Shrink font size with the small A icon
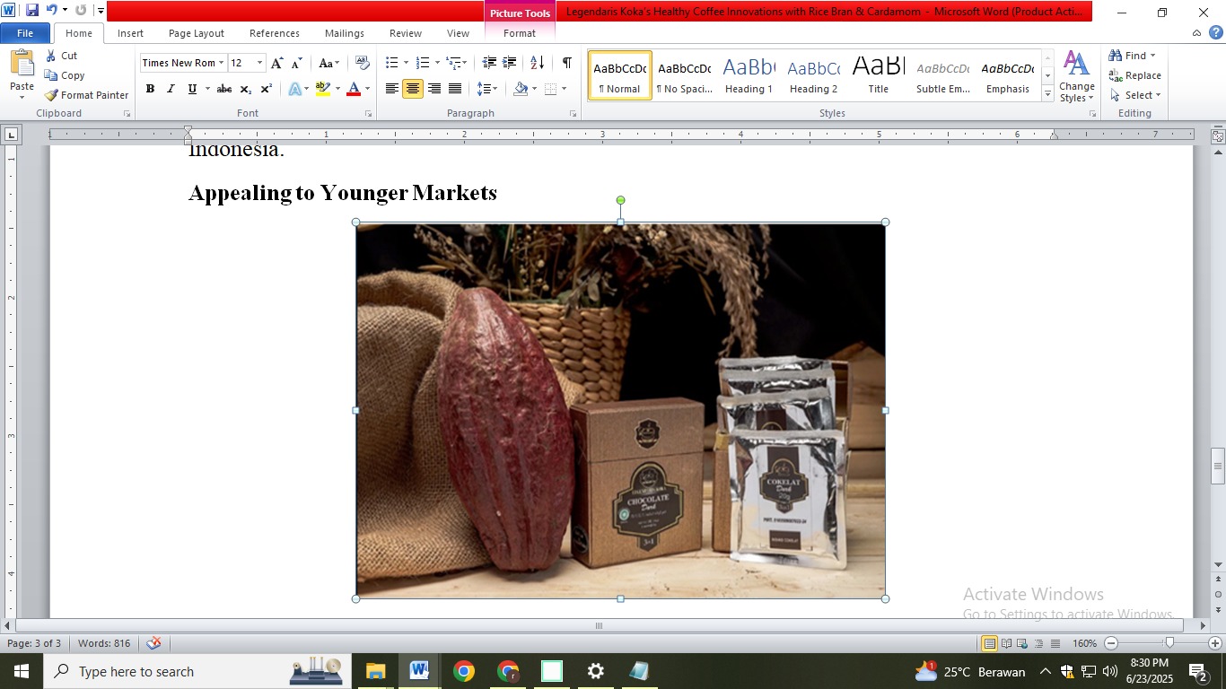This screenshot has width=1226, height=689. coord(297,63)
